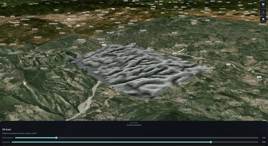Image resolution: width=268 pixels, height=146 pixels.
Task: Click the Dikey abartma slider handle
Action: [x=56, y=138]
